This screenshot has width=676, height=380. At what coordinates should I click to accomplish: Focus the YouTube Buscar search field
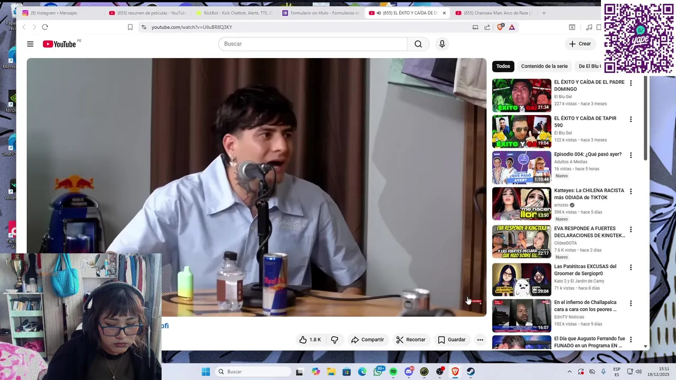[x=313, y=44]
